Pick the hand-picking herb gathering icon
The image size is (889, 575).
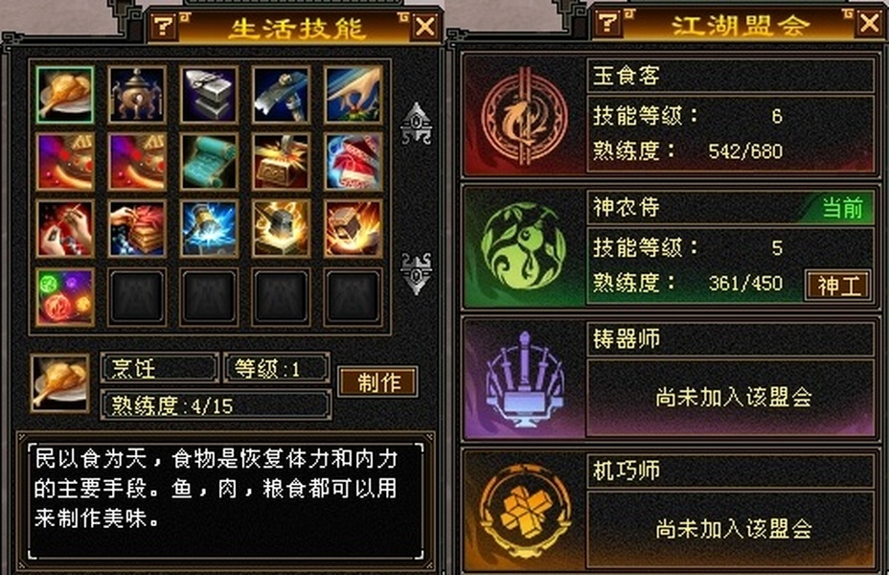point(353,94)
